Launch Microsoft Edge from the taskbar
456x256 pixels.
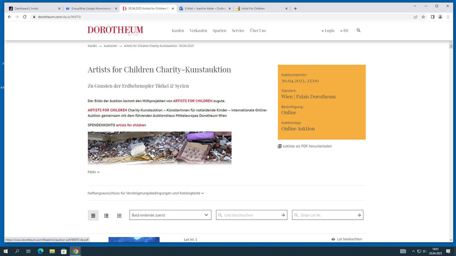click(x=41, y=251)
